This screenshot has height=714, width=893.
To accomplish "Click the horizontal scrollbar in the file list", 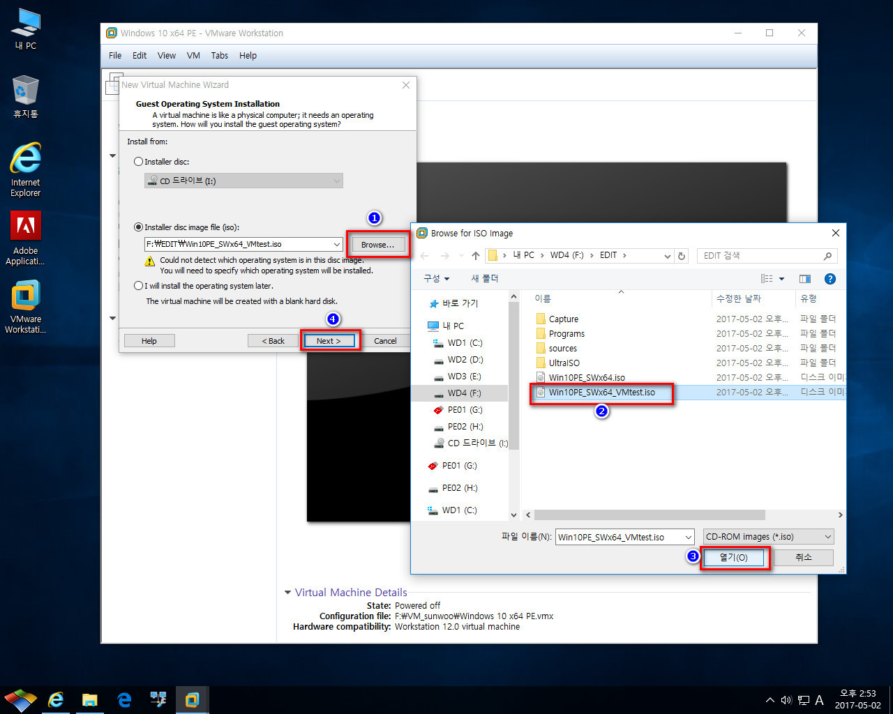I will pos(649,515).
